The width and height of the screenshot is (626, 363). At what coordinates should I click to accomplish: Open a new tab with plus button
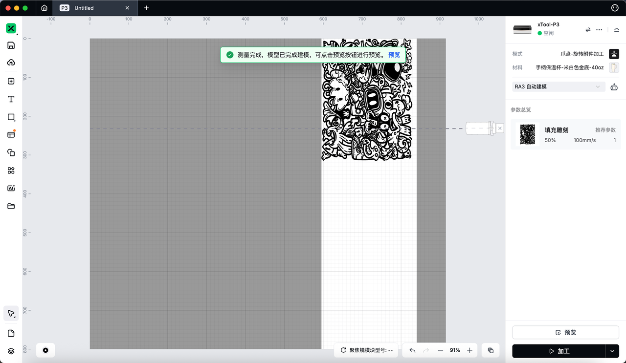click(x=146, y=8)
